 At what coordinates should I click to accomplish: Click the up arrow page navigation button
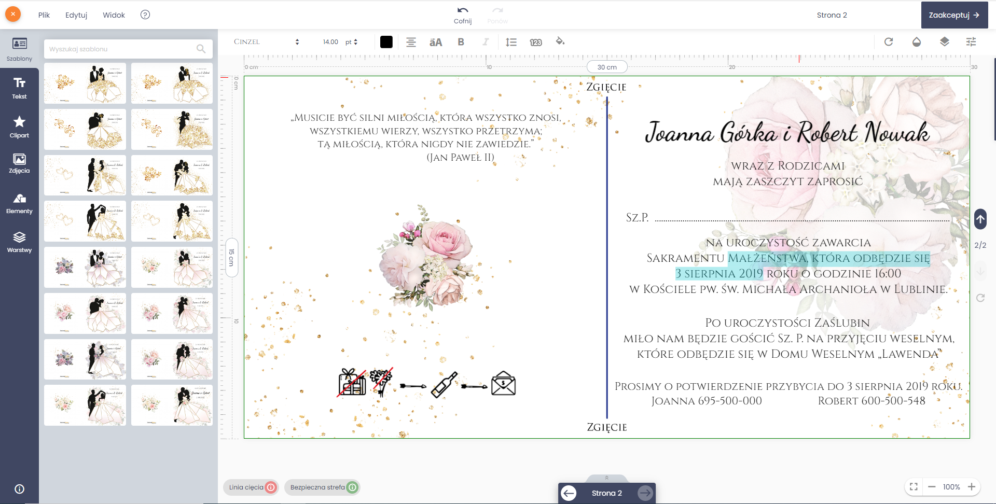point(980,219)
